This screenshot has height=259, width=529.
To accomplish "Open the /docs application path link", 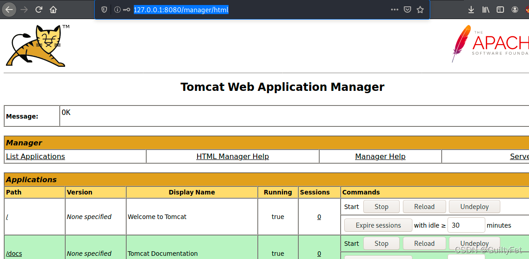I will coord(14,253).
